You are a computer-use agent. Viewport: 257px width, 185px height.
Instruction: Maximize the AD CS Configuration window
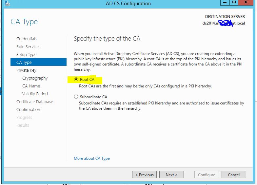(x=234, y=3)
